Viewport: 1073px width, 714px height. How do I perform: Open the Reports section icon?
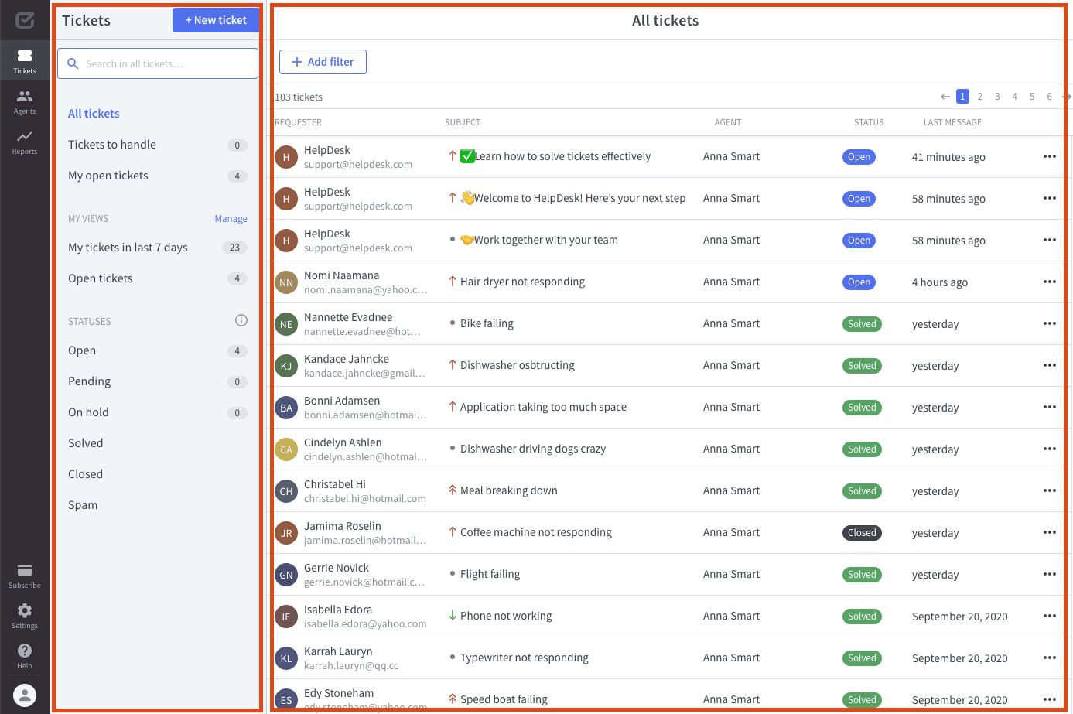click(x=24, y=139)
